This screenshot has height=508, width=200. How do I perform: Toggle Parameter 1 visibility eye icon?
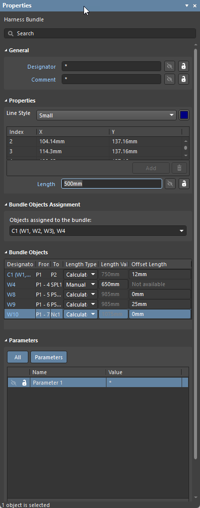pyautogui.click(x=13, y=383)
